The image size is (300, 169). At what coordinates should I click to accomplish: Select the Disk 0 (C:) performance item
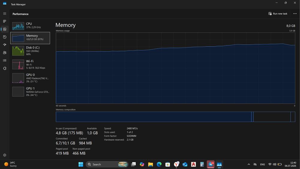(x=30, y=51)
